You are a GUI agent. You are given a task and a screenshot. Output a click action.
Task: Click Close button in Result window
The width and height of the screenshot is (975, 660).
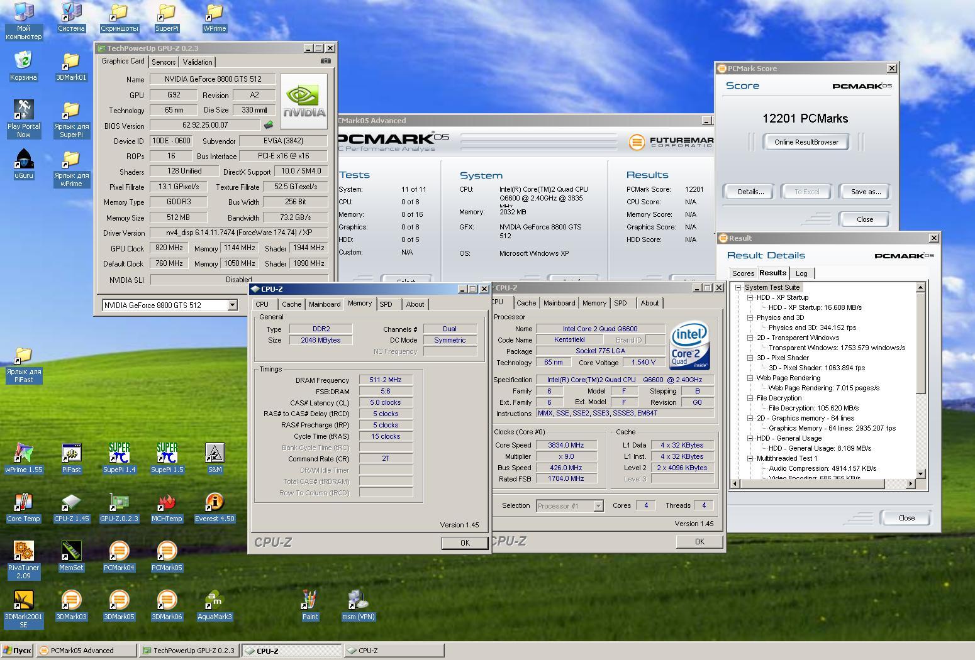tap(906, 518)
